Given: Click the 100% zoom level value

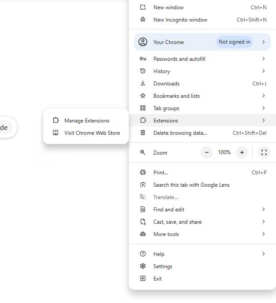Looking at the screenshot, I should (224, 152).
